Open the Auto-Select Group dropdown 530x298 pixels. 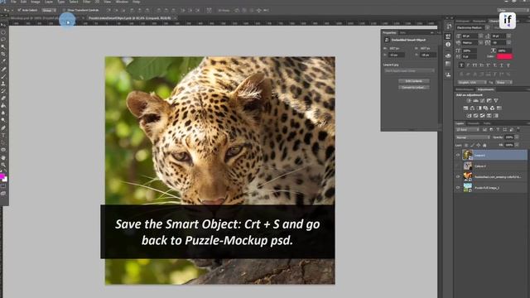[x=48, y=11]
